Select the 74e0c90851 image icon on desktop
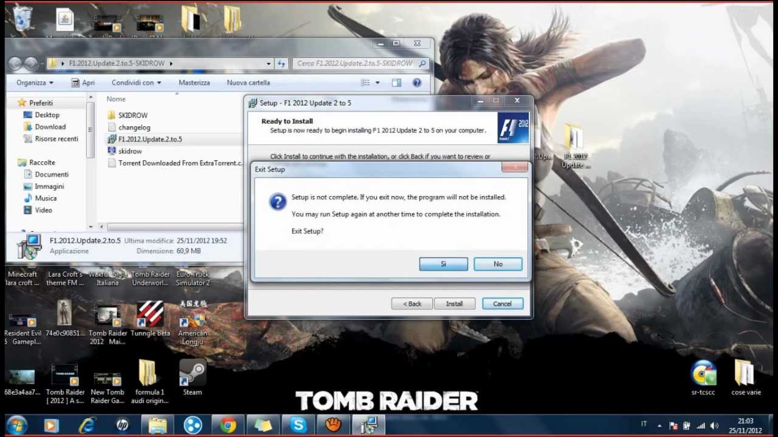The image size is (778, 437). [65, 319]
